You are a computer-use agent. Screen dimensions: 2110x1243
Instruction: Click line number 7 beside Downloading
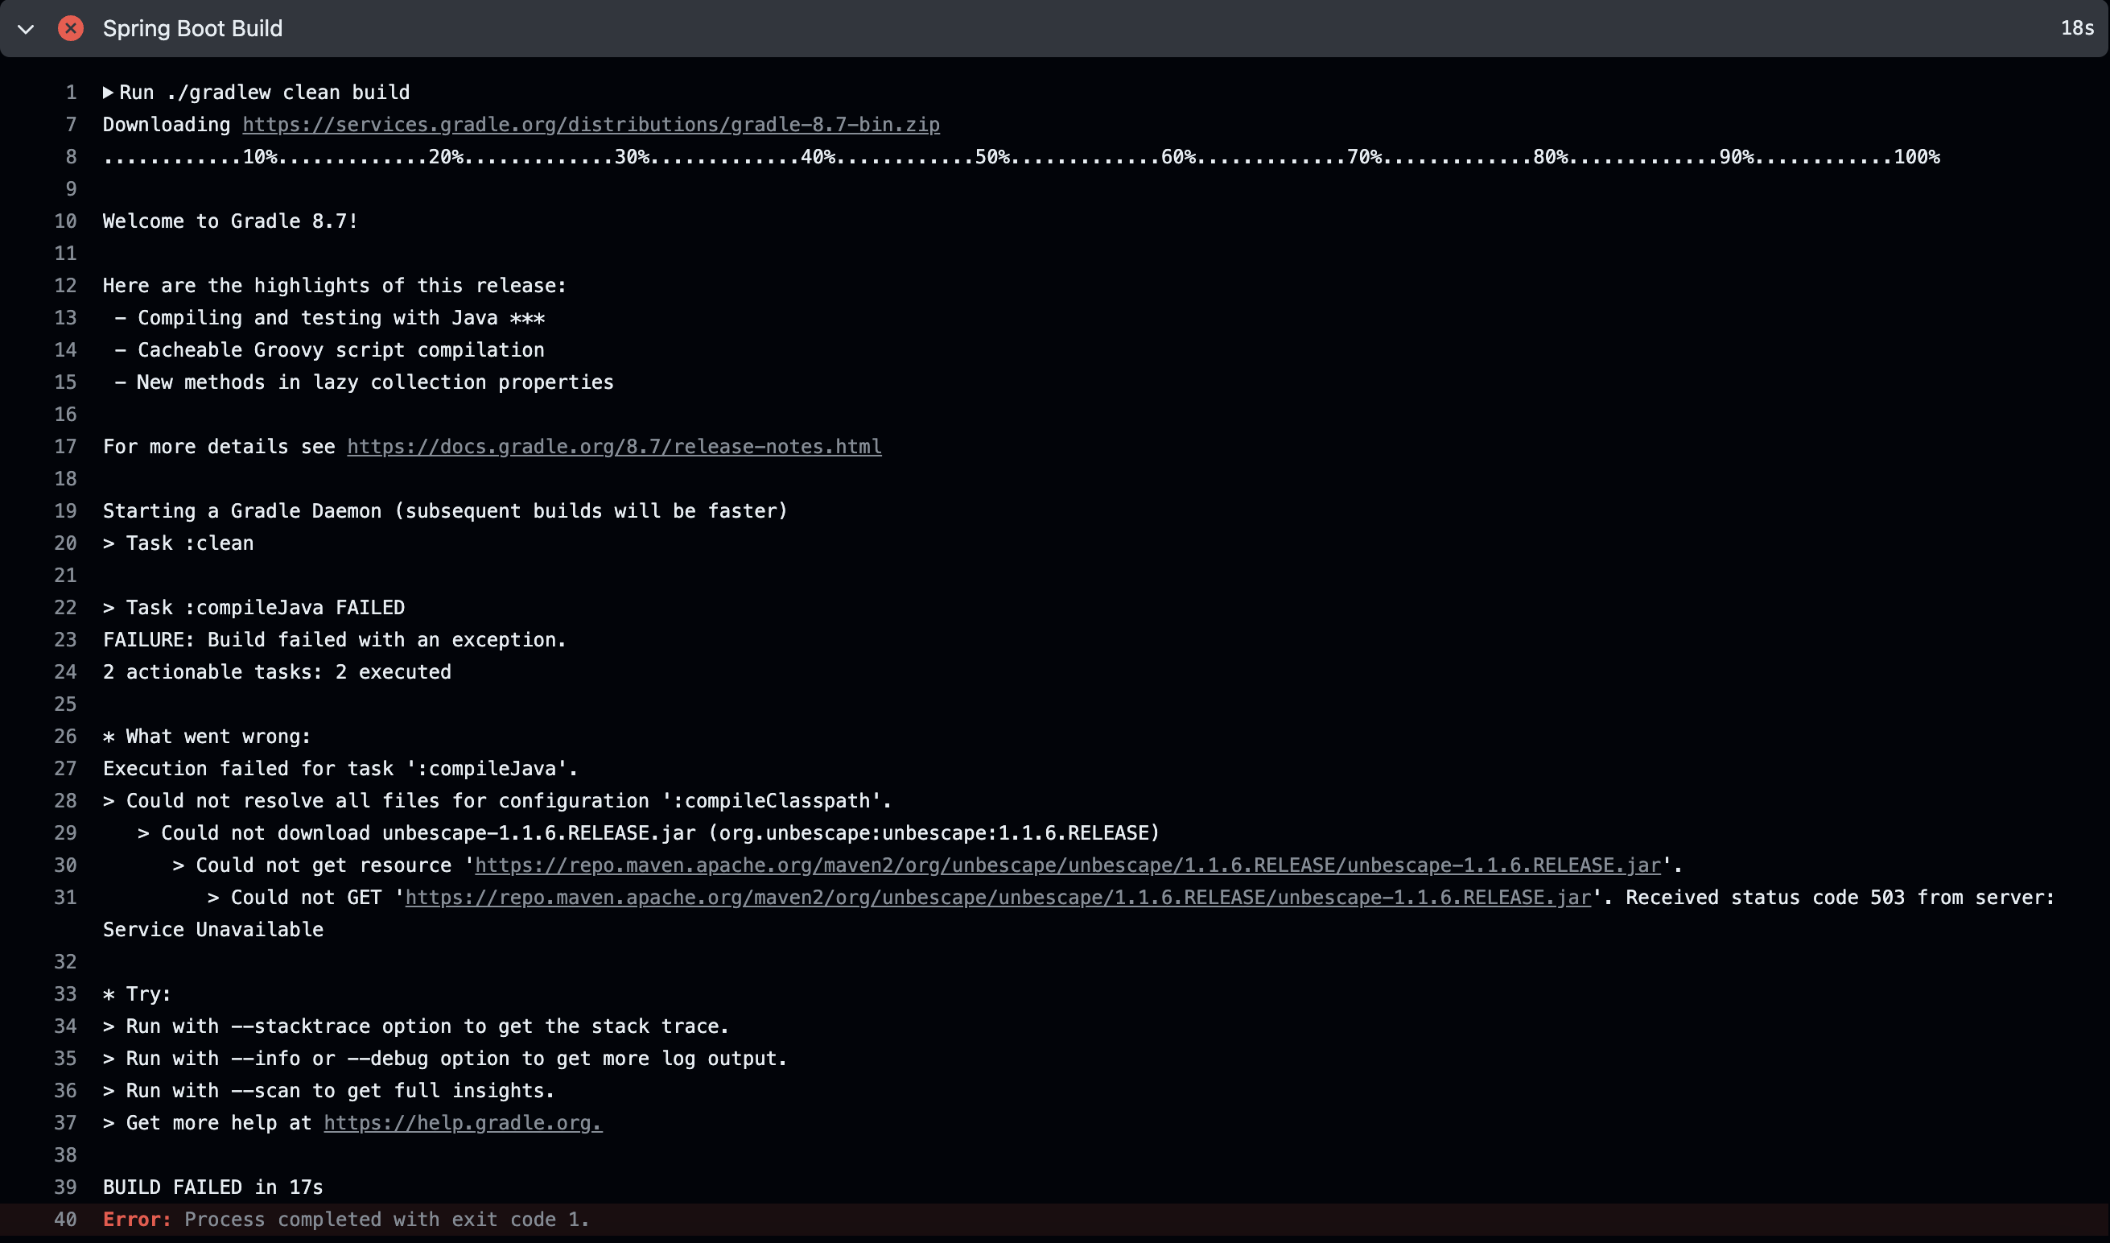(x=71, y=125)
